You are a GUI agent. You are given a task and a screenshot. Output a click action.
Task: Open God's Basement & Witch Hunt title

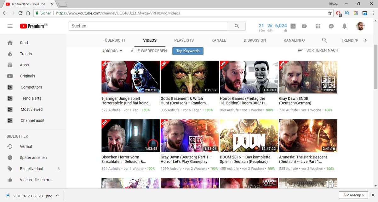(x=185, y=101)
